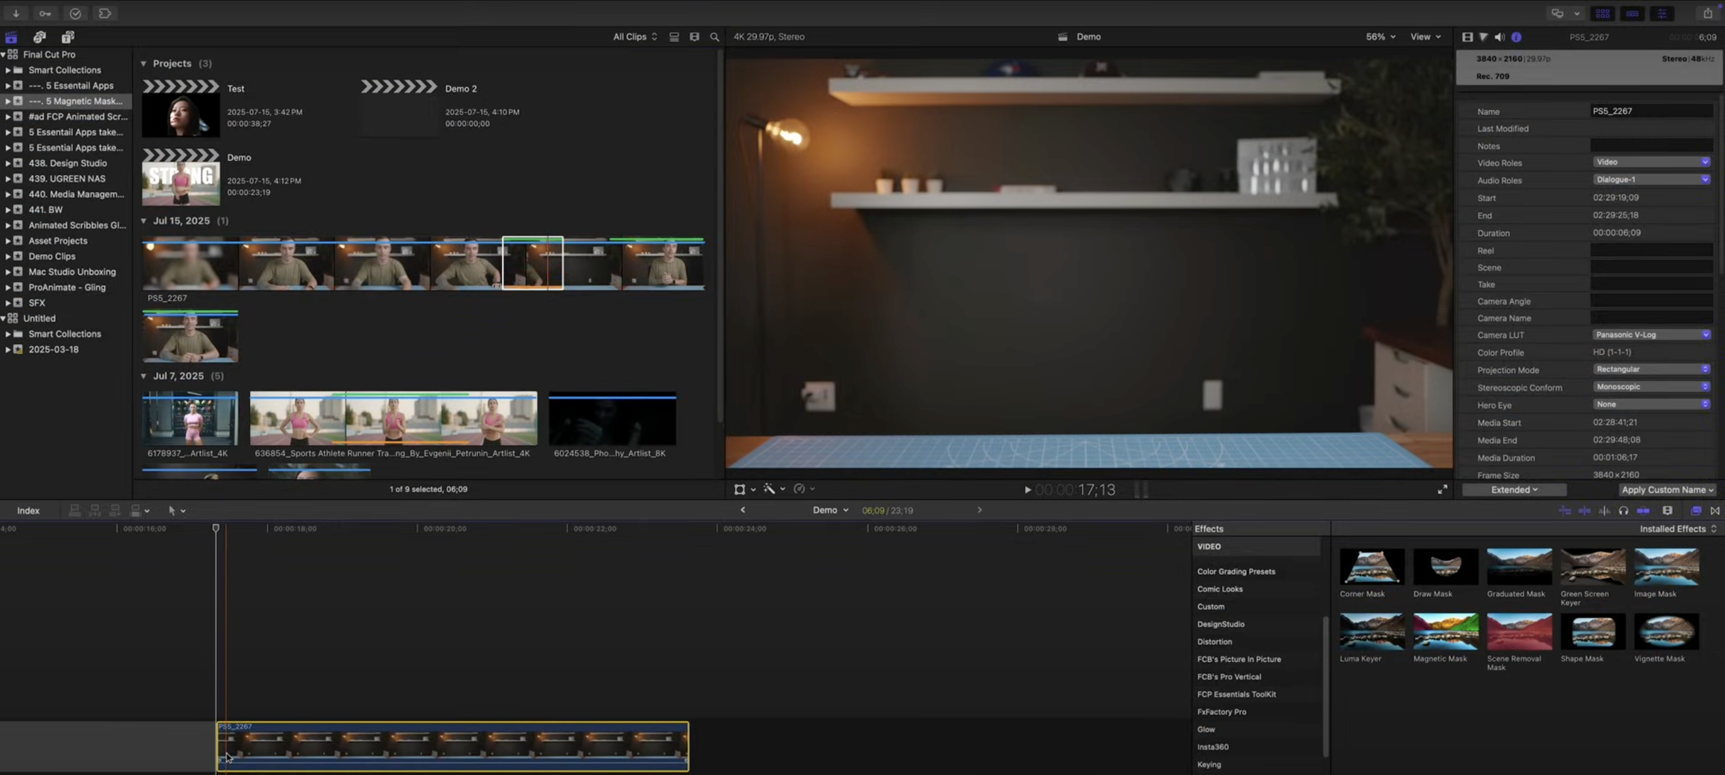Click the import media arrow icon
The image size is (1725, 775).
click(x=15, y=14)
